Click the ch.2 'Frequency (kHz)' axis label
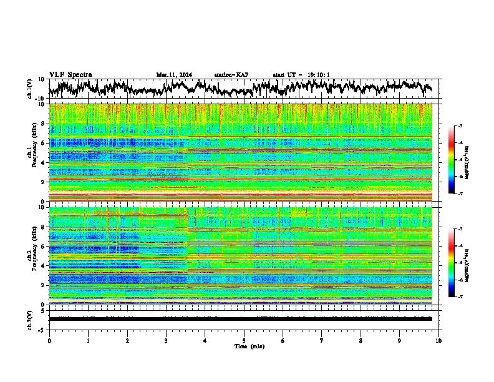Viewport: 494px width, 382px height. click(x=34, y=247)
